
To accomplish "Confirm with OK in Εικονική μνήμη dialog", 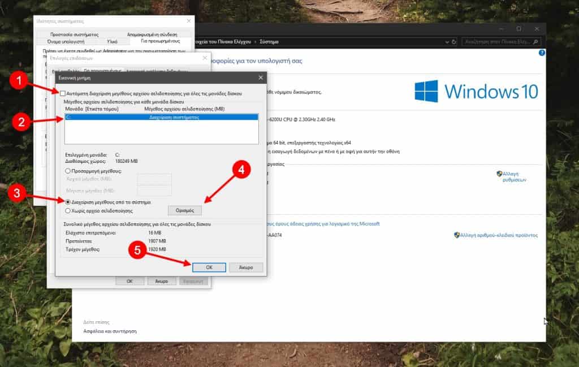I will coord(209,267).
